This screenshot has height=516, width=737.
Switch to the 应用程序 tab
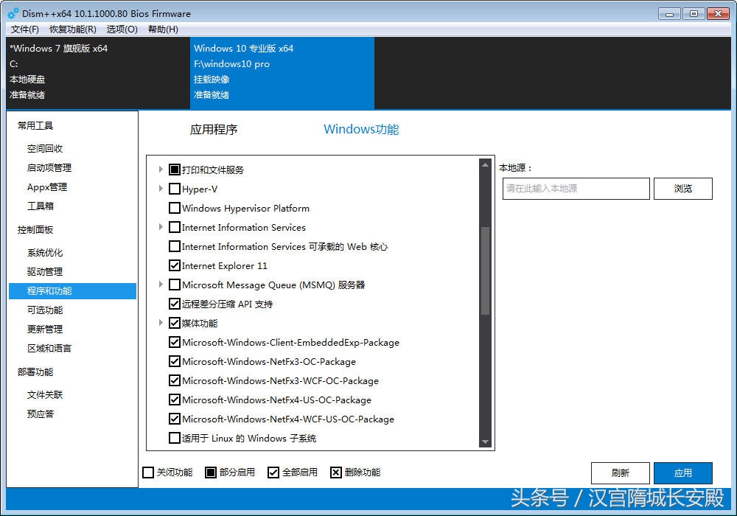[214, 129]
